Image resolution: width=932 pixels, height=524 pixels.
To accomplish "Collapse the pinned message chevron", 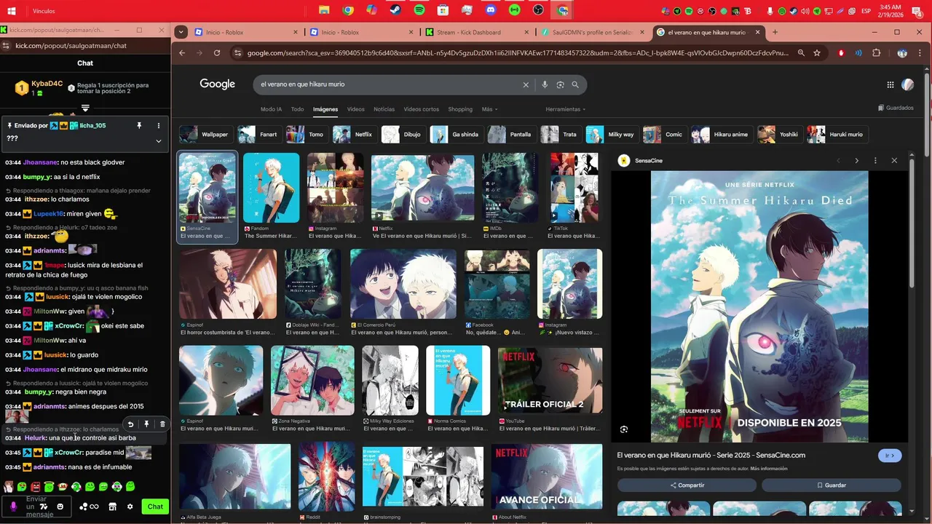I will coord(159,140).
